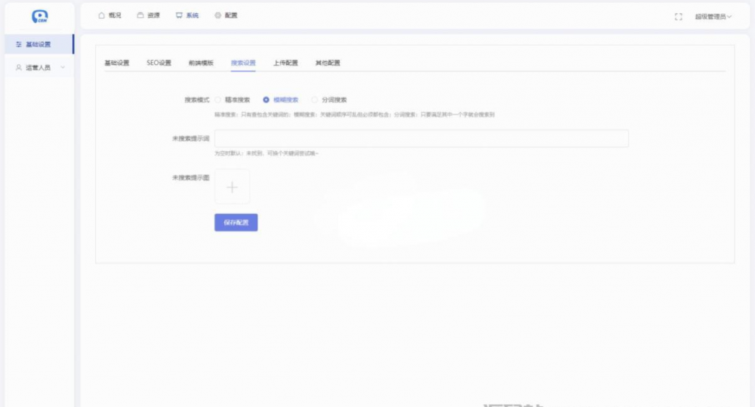Click the CRM logo in the sidebar
The width and height of the screenshot is (755, 407).
(40, 17)
